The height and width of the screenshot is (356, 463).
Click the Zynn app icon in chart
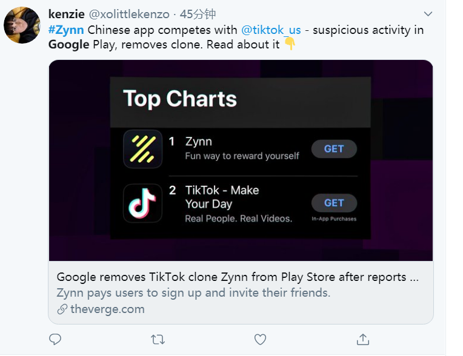click(142, 149)
